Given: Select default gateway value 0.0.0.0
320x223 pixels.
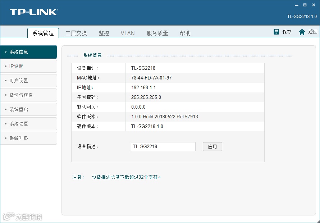Looking at the screenshot, I should coord(138,107).
